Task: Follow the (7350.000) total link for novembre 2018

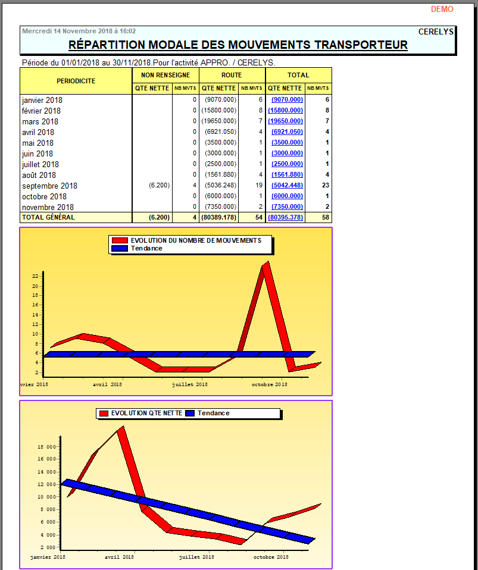Action: 287,207
